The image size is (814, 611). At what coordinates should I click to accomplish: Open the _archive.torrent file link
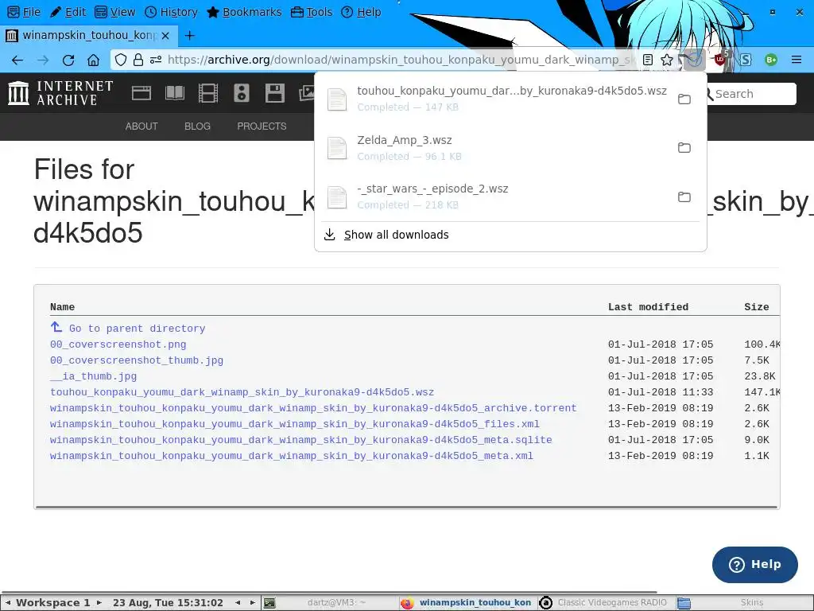click(x=313, y=408)
